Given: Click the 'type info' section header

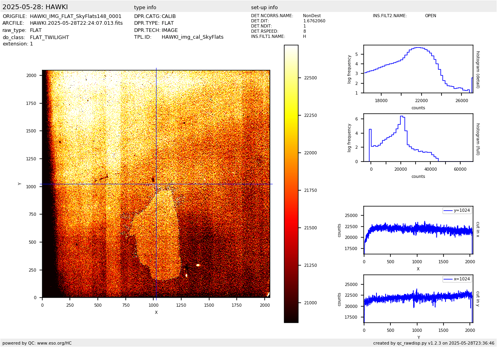Looking at the screenshot, I should (x=145, y=8).
